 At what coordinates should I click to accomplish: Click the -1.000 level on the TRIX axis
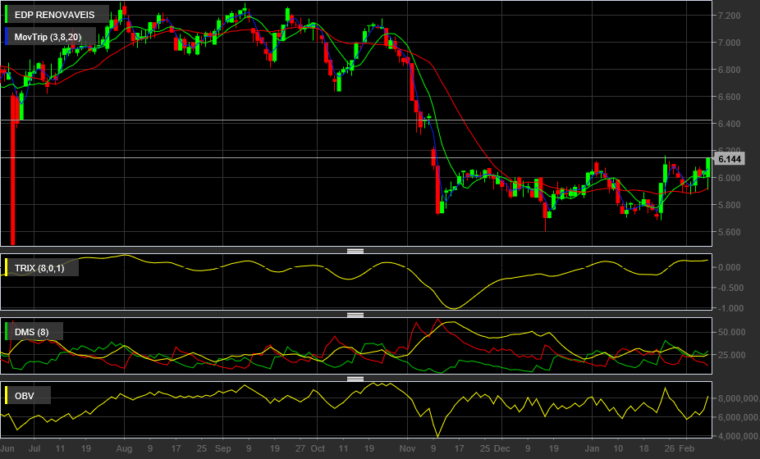(728, 308)
